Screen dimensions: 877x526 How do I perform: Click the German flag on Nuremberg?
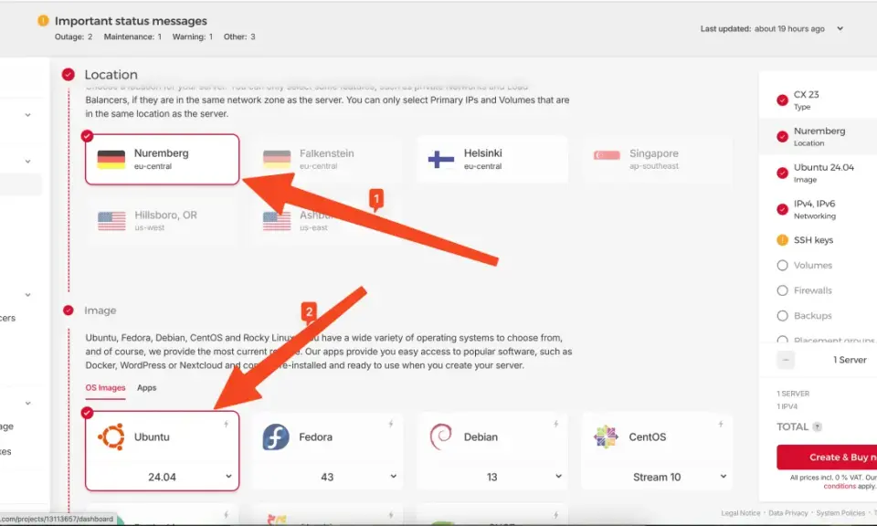pos(111,159)
